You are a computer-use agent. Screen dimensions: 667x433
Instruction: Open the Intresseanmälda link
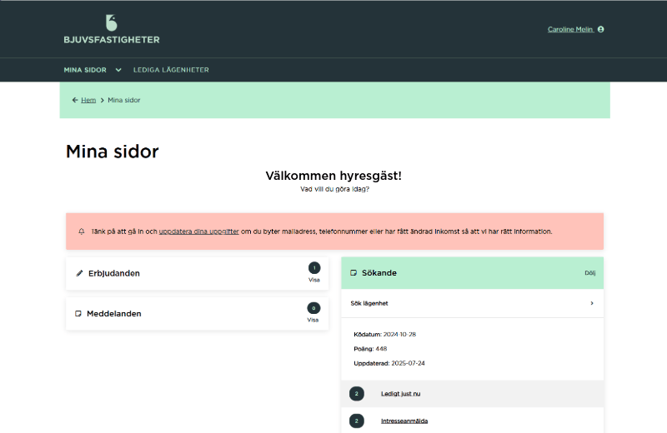coord(404,421)
